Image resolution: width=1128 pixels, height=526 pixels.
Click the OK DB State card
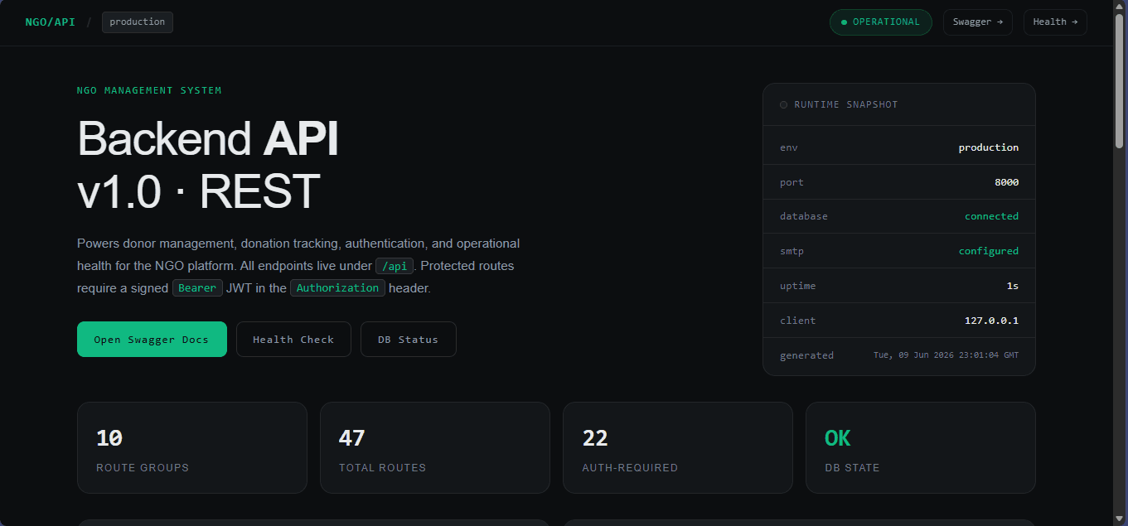(x=921, y=448)
